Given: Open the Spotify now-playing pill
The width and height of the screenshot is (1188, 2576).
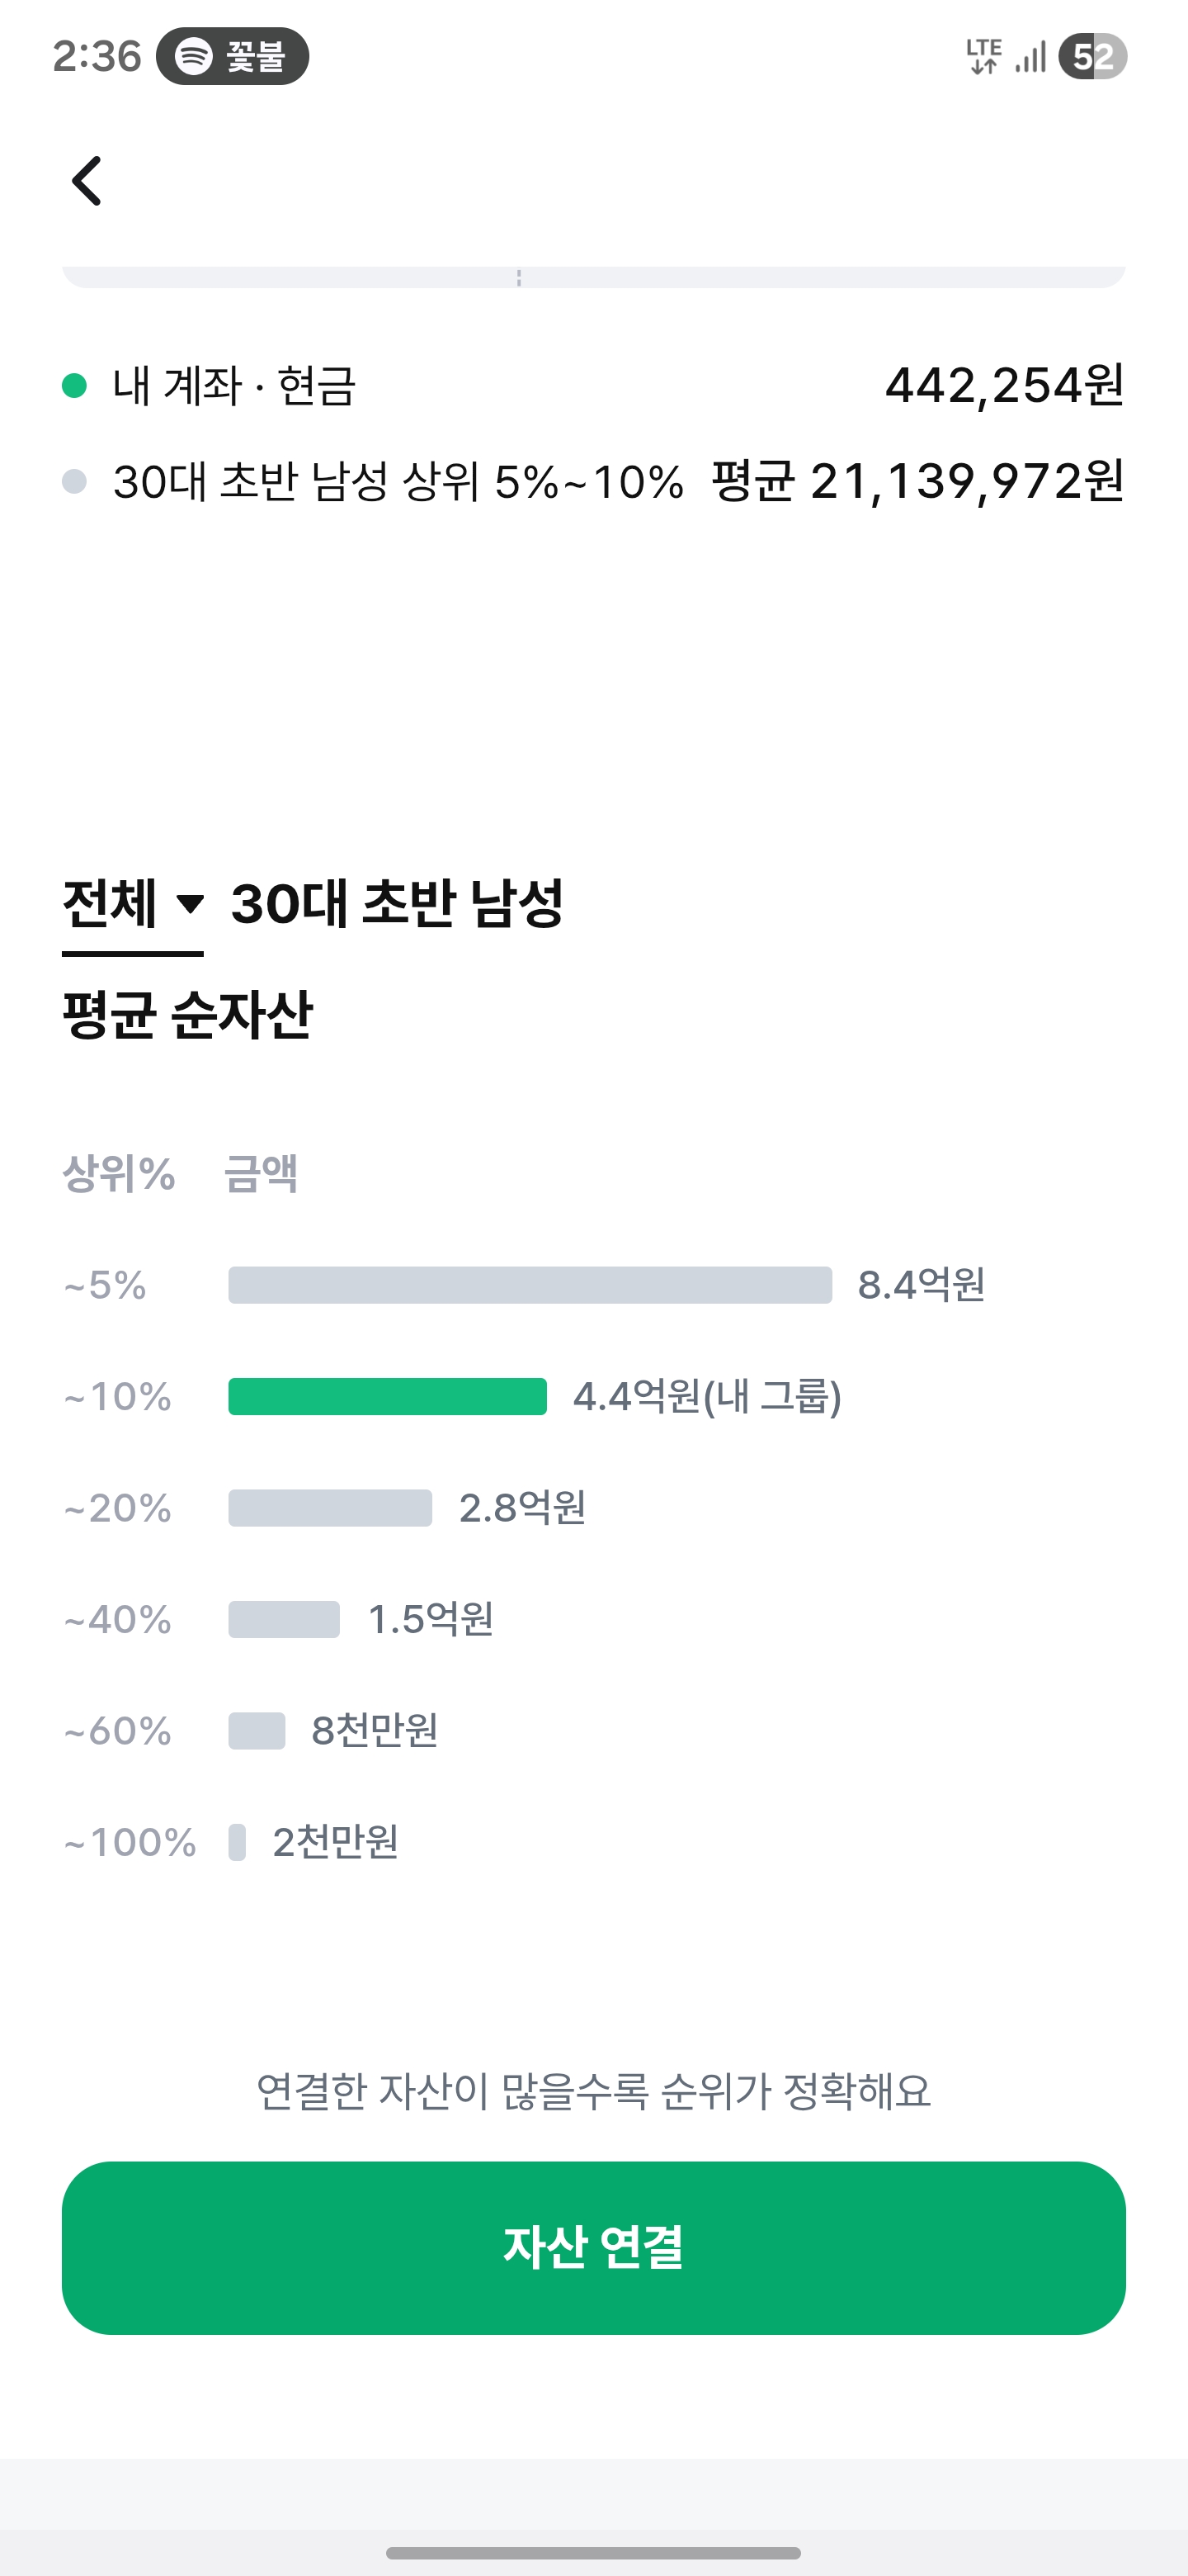Looking at the screenshot, I should pyautogui.click(x=233, y=57).
